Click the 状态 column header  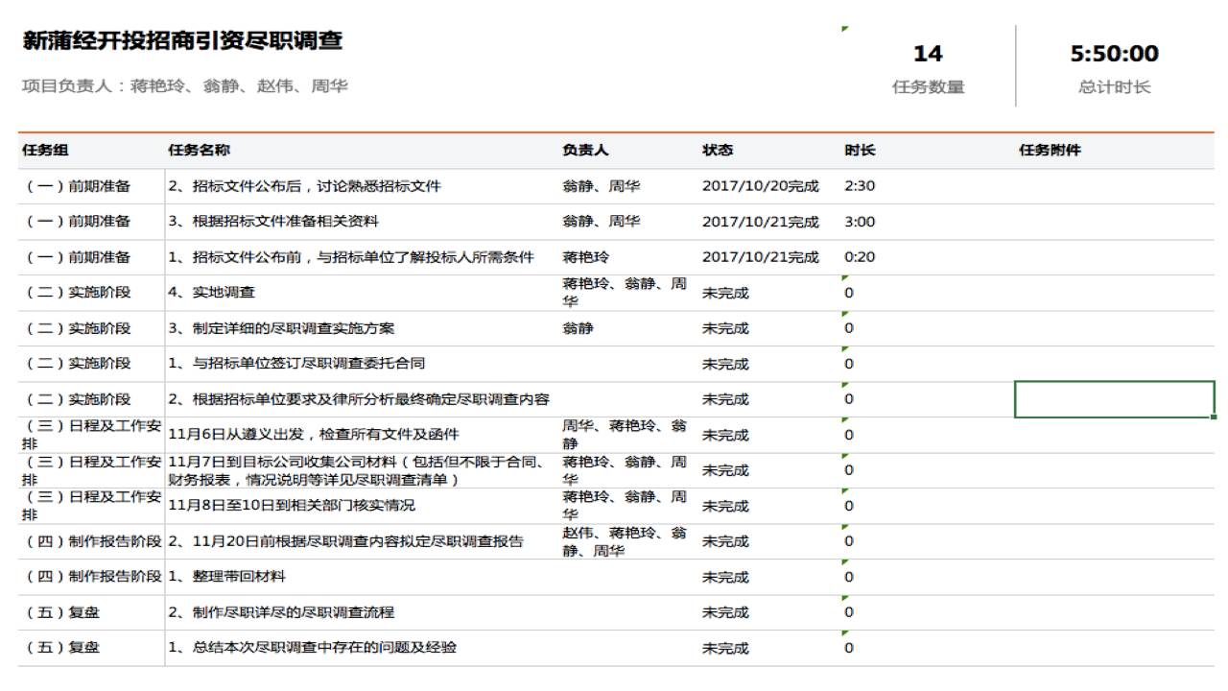click(x=718, y=151)
